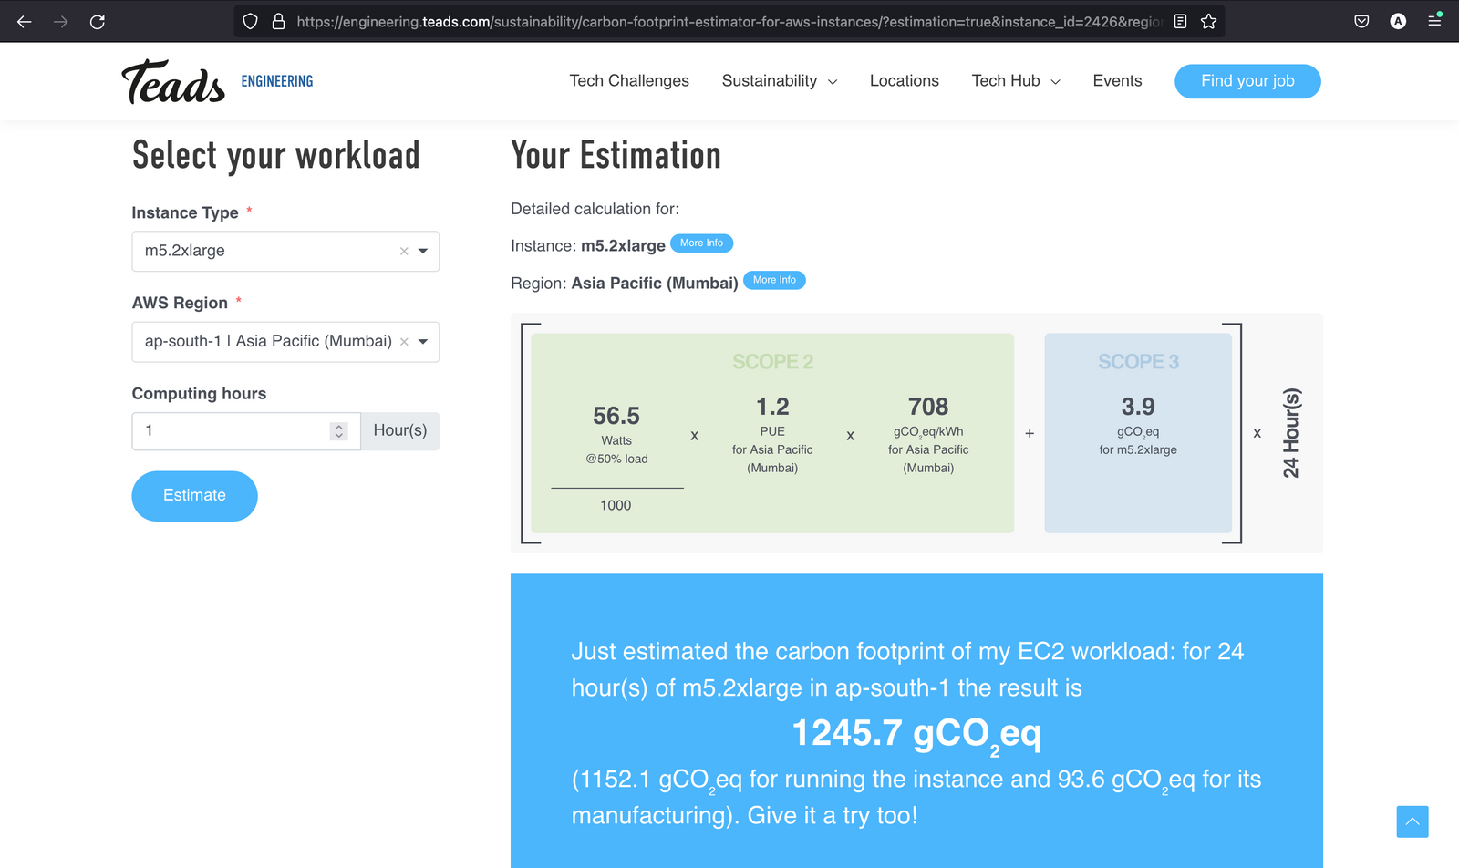This screenshot has height=868, width=1459.
Task: Reload the page with the refresh icon
Action: tap(98, 21)
